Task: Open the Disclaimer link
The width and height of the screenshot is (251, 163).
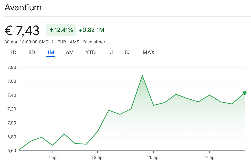Action: [x=94, y=42]
